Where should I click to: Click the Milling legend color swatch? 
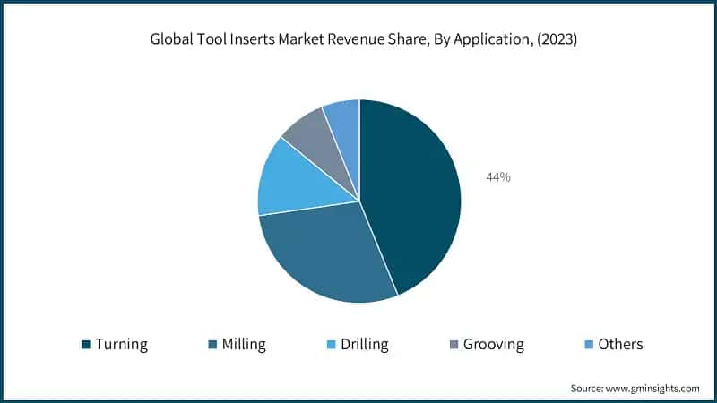click(x=212, y=345)
